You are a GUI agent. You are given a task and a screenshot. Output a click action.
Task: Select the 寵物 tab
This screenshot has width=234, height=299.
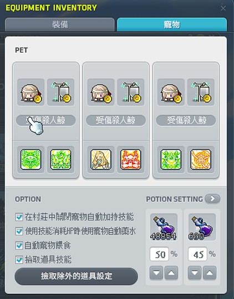click(172, 24)
